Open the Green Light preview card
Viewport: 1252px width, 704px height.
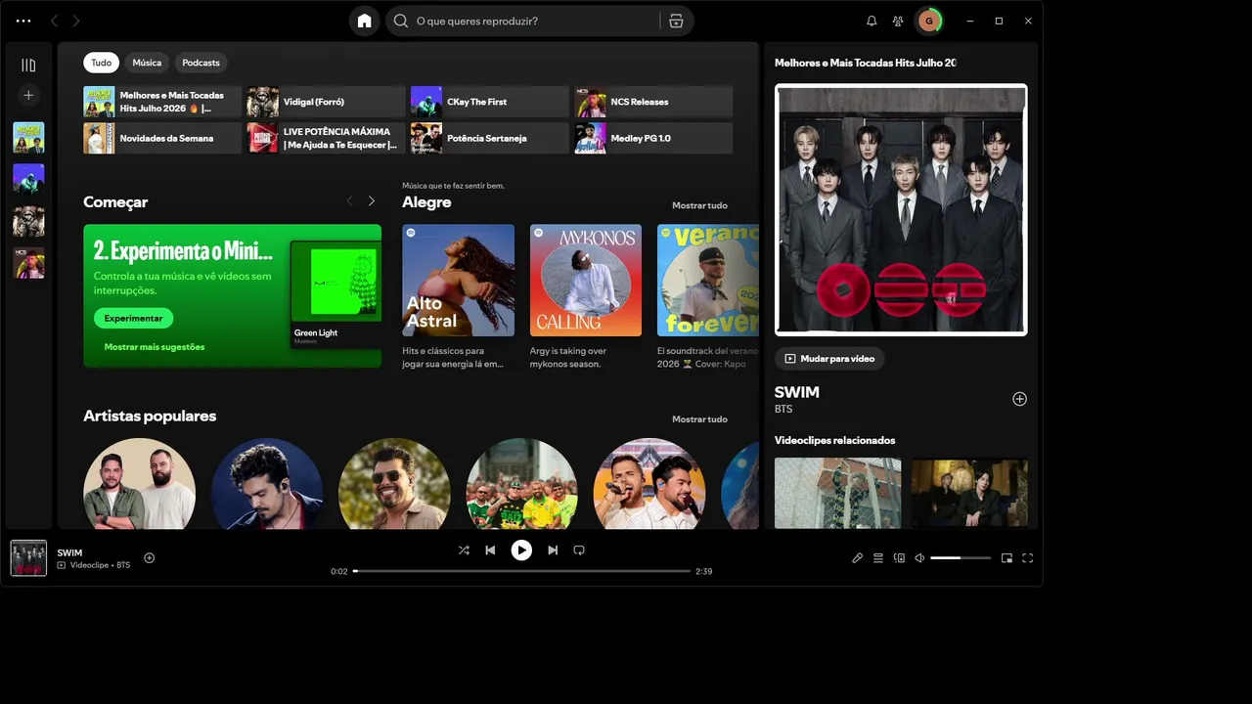(335, 294)
